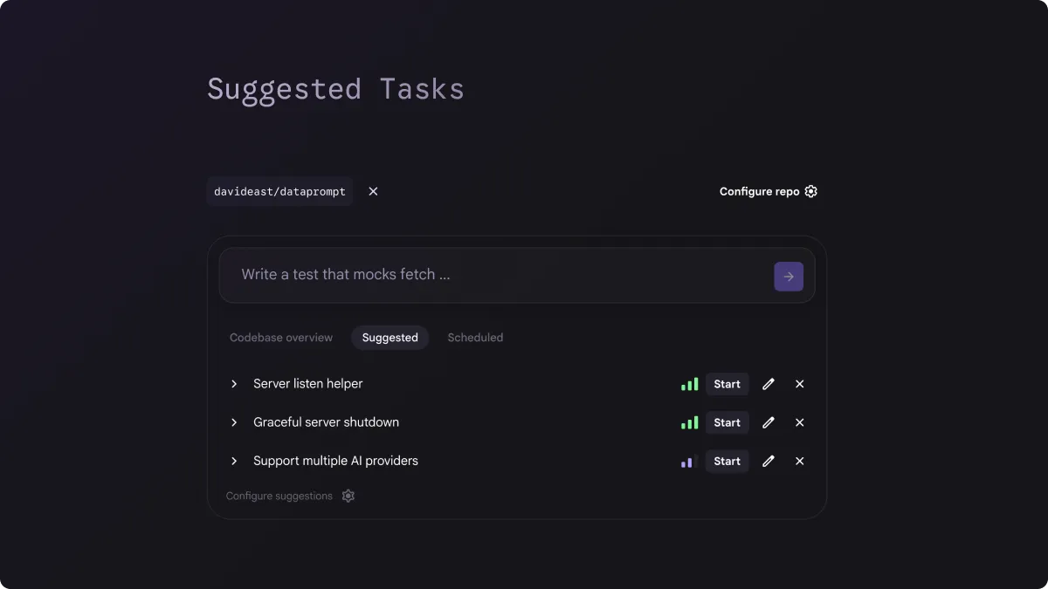This screenshot has height=589, width=1048.
Task: Expand the Support multiple AI providers row
Action: pyautogui.click(x=233, y=461)
